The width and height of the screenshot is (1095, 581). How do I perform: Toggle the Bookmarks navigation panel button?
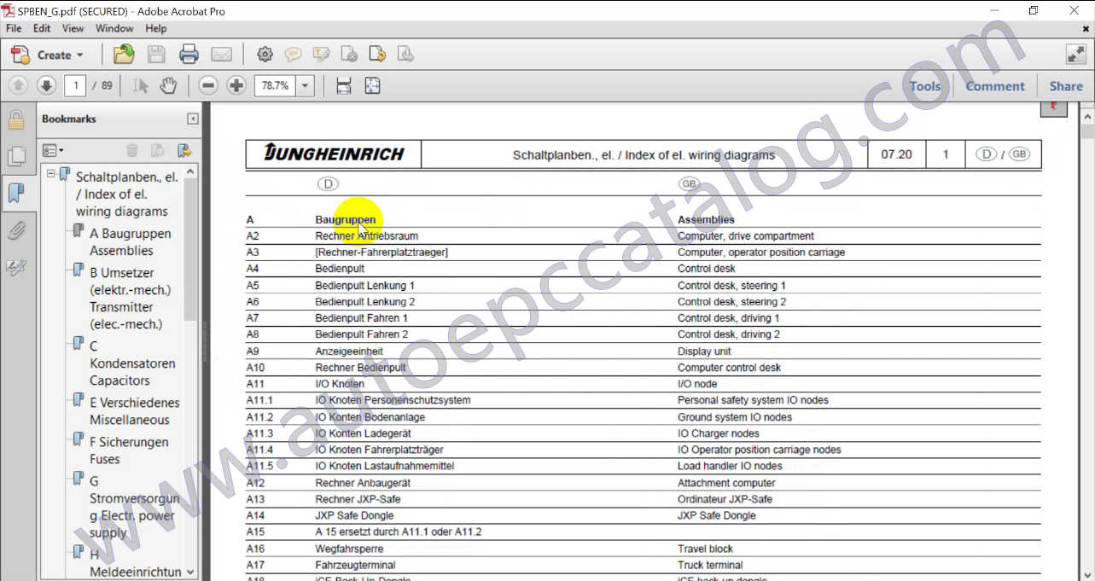[x=16, y=194]
